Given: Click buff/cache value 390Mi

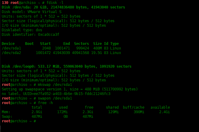Looking at the screenshot, I should click(x=139, y=112).
